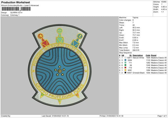The image size is (168, 118).
Task: Click the 'EndX:' label
Action: (122, 38)
